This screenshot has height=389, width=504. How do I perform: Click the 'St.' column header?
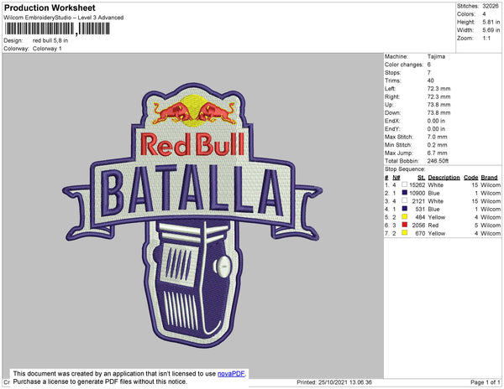(x=422, y=178)
